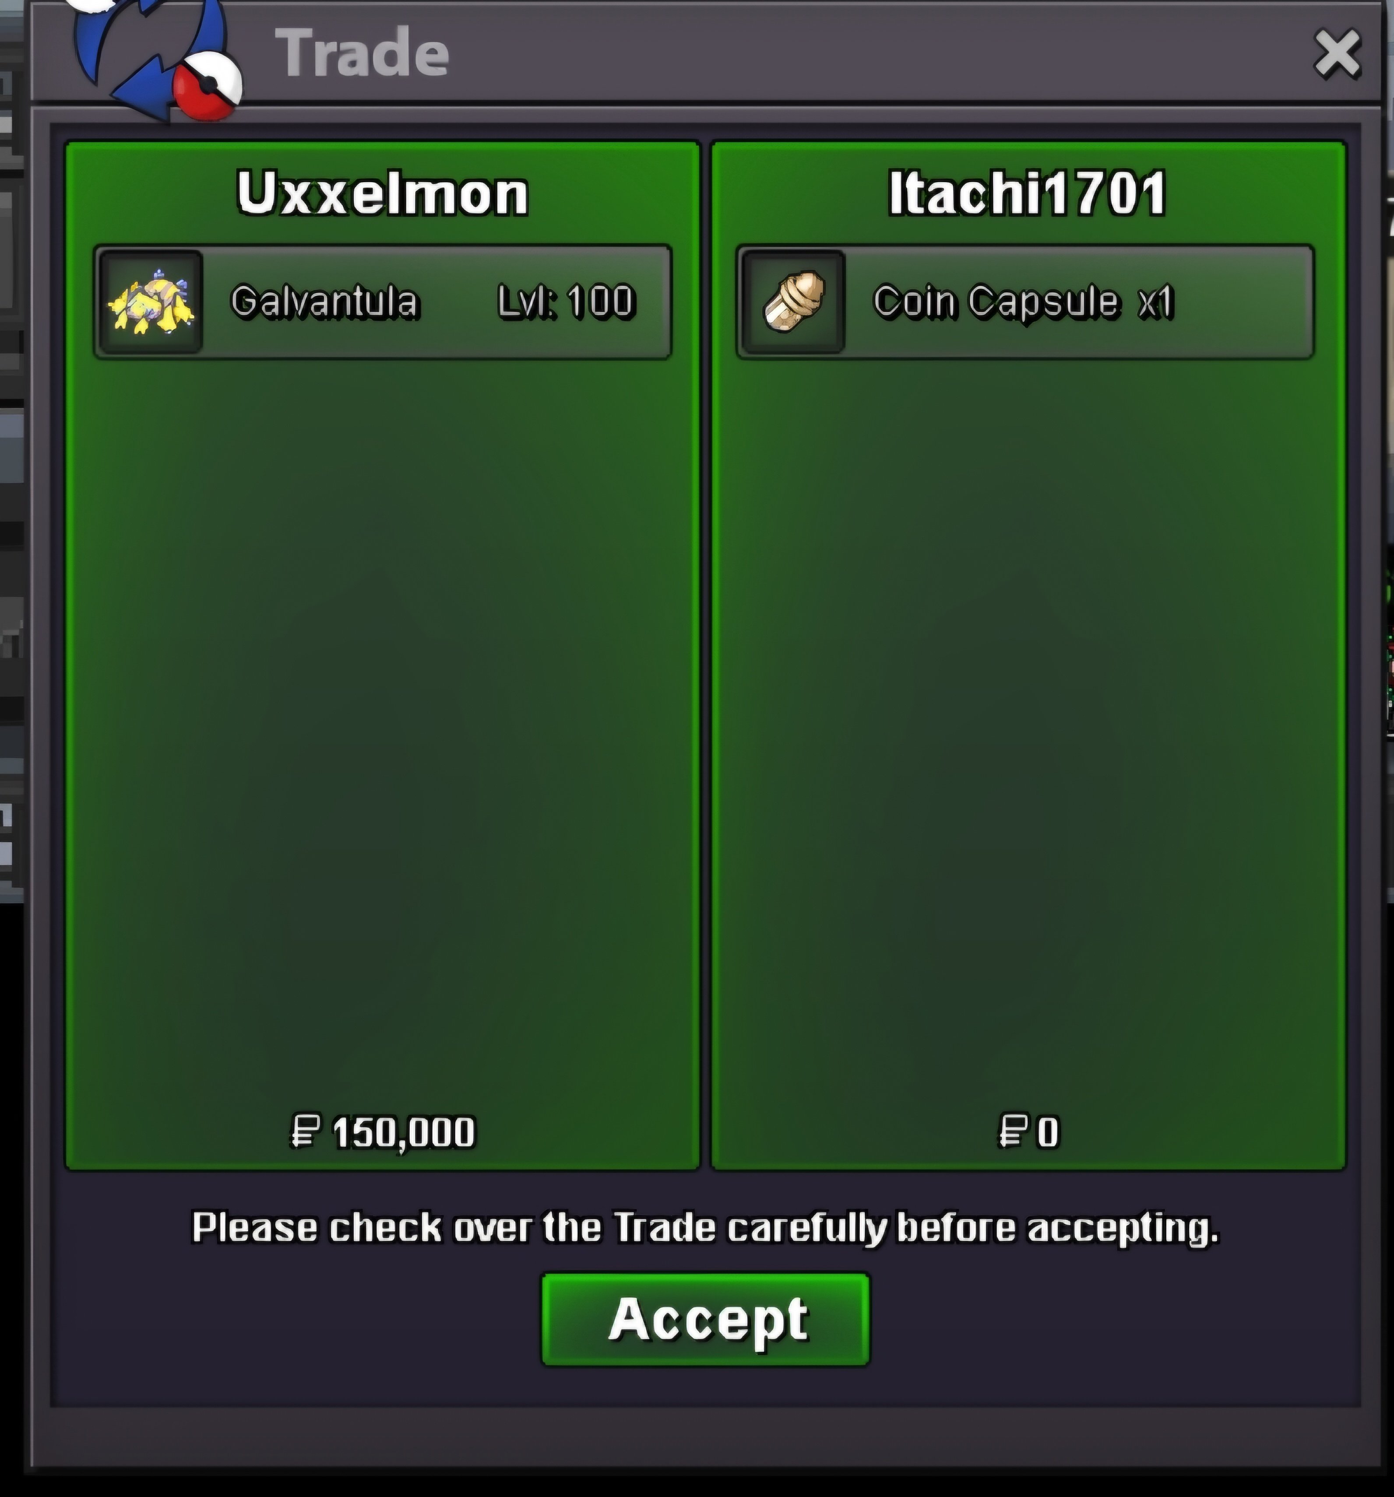Select the Coin Capsule name text
This screenshot has height=1497, width=1394.
[x=996, y=302]
